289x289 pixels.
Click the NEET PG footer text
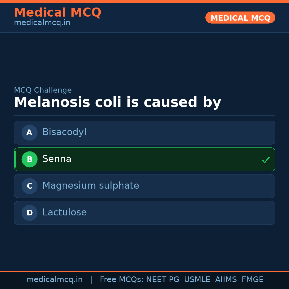(x=162, y=279)
